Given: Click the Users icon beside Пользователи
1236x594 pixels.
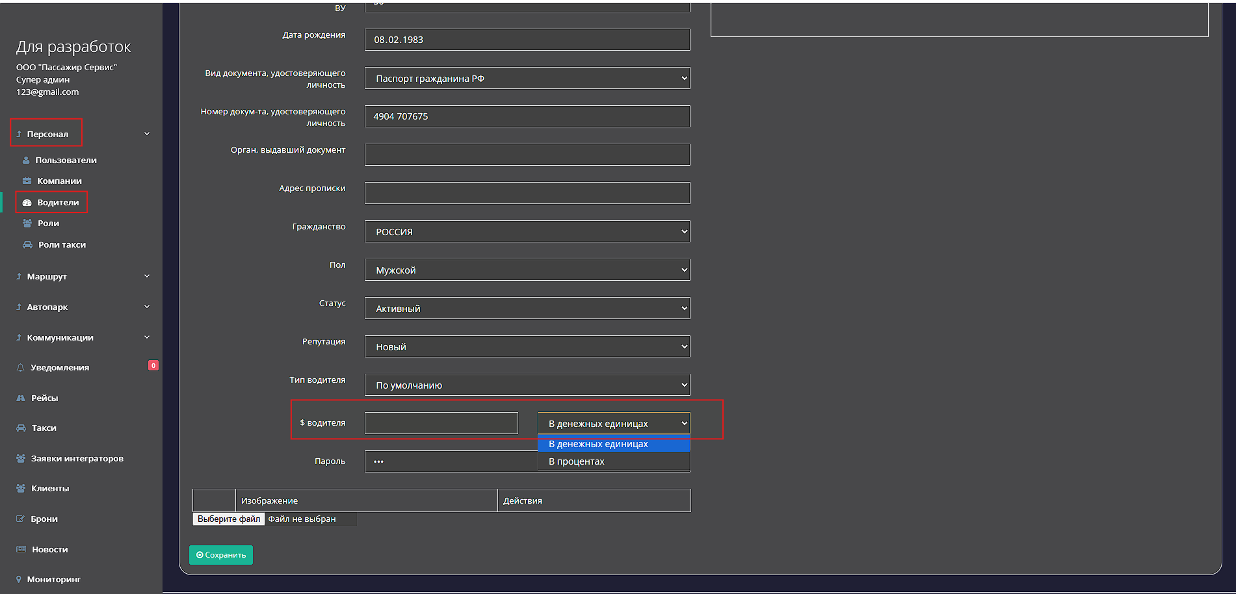Looking at the screenshot, I should [x=26, y=161].
